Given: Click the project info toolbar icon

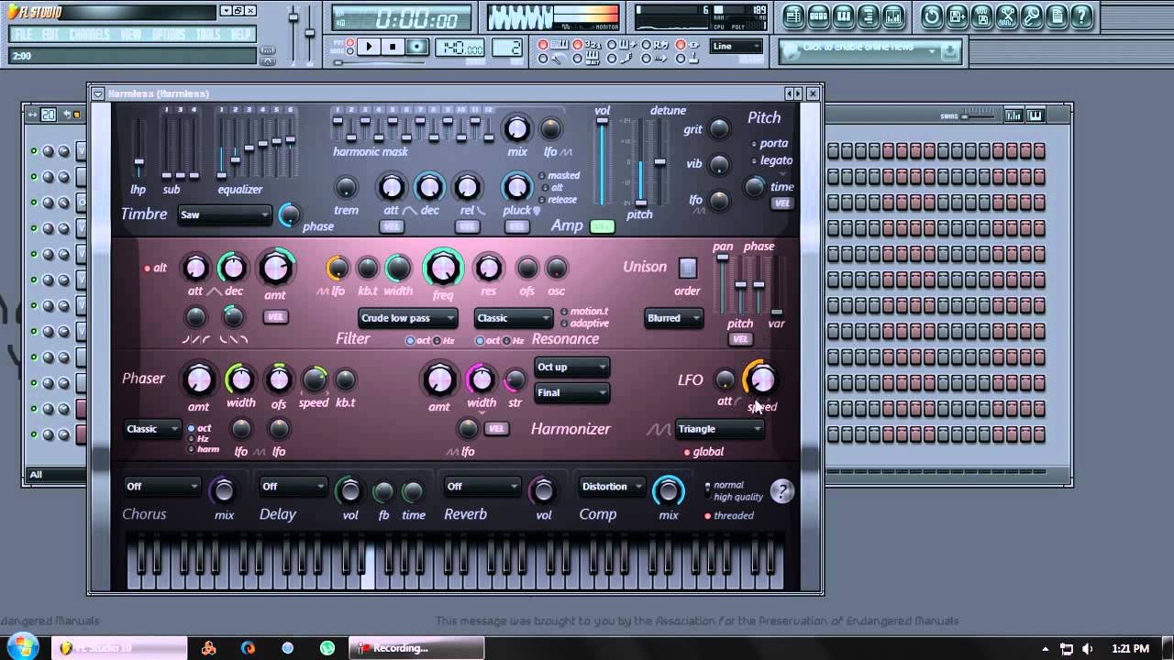Looking at the screenshot, I should tap(1056, 16).
